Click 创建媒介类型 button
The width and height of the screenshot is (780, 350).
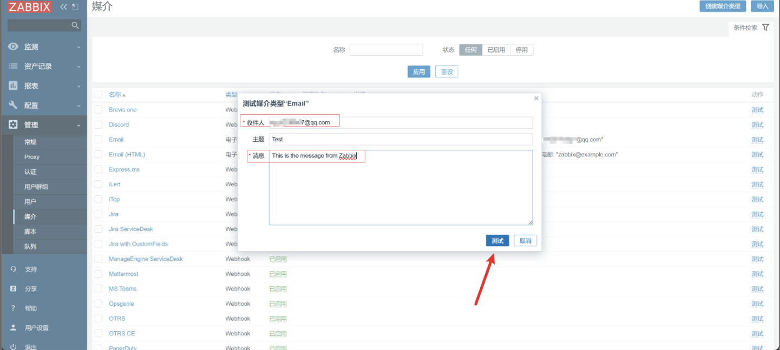723,6
